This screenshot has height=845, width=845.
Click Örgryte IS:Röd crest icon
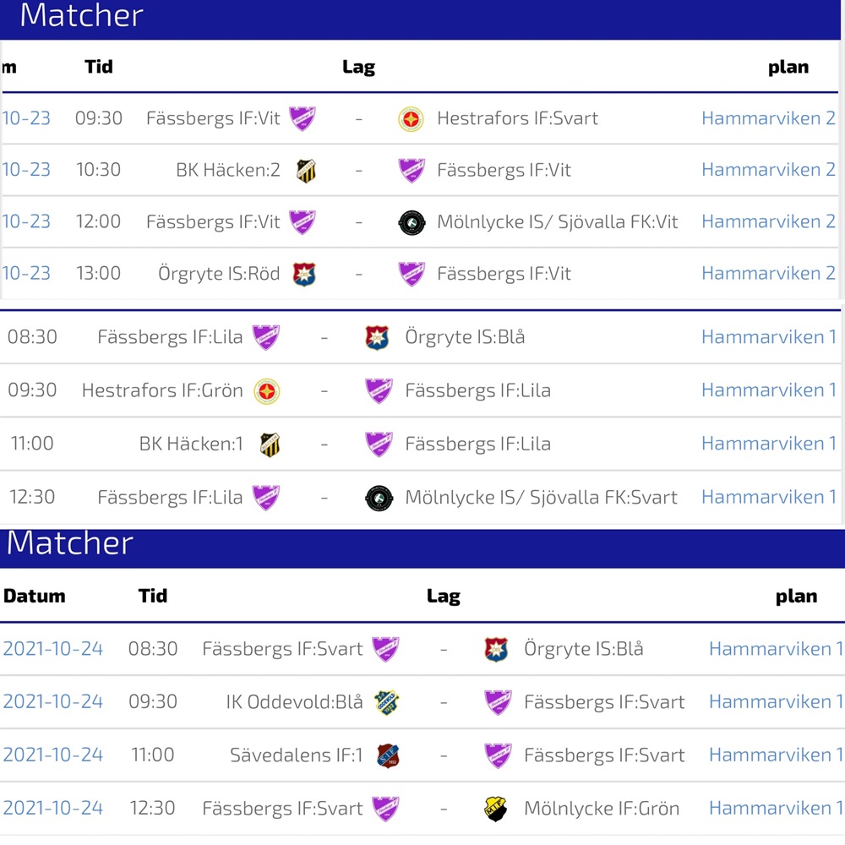[304, 275]
